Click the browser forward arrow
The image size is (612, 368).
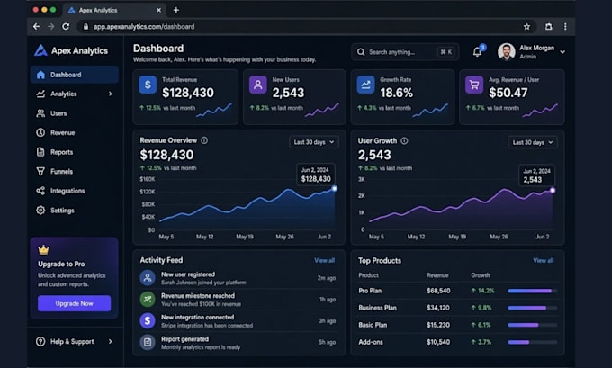coord(50,26)
